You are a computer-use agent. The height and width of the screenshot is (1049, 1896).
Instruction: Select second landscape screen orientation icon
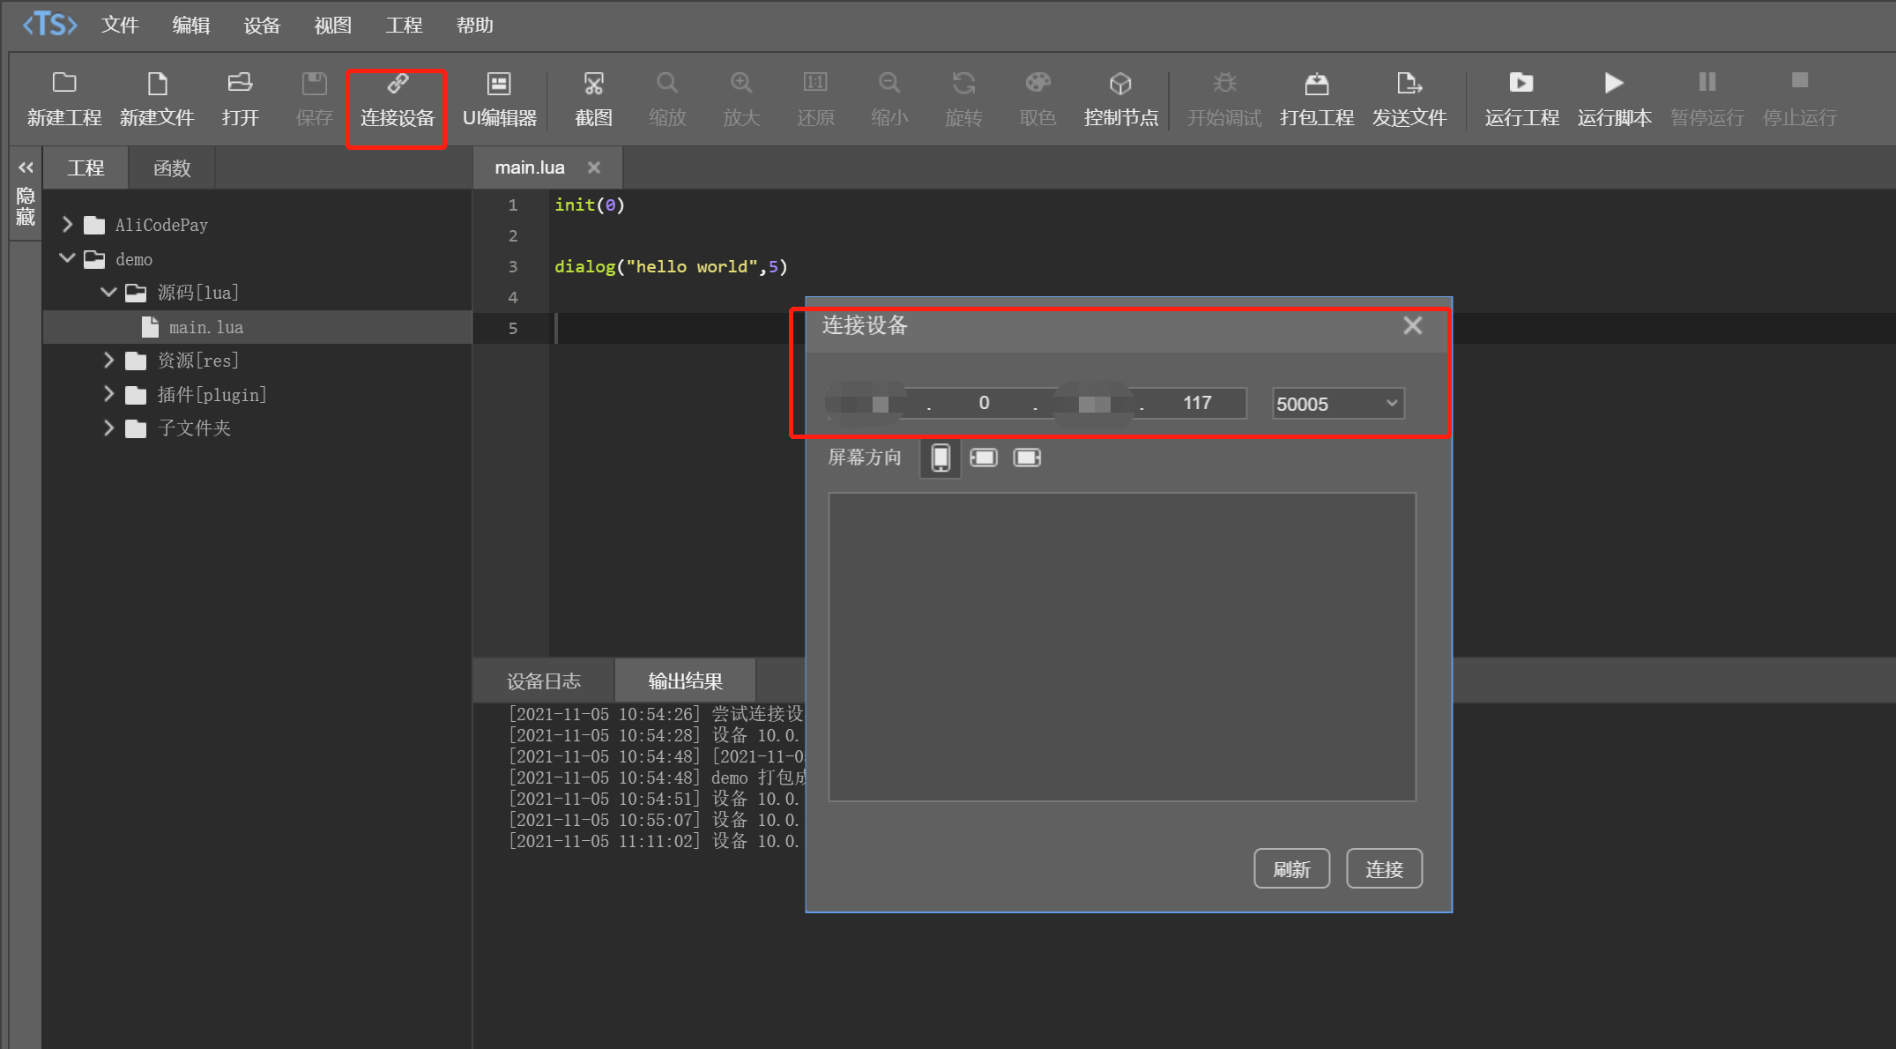(1027, 458)
